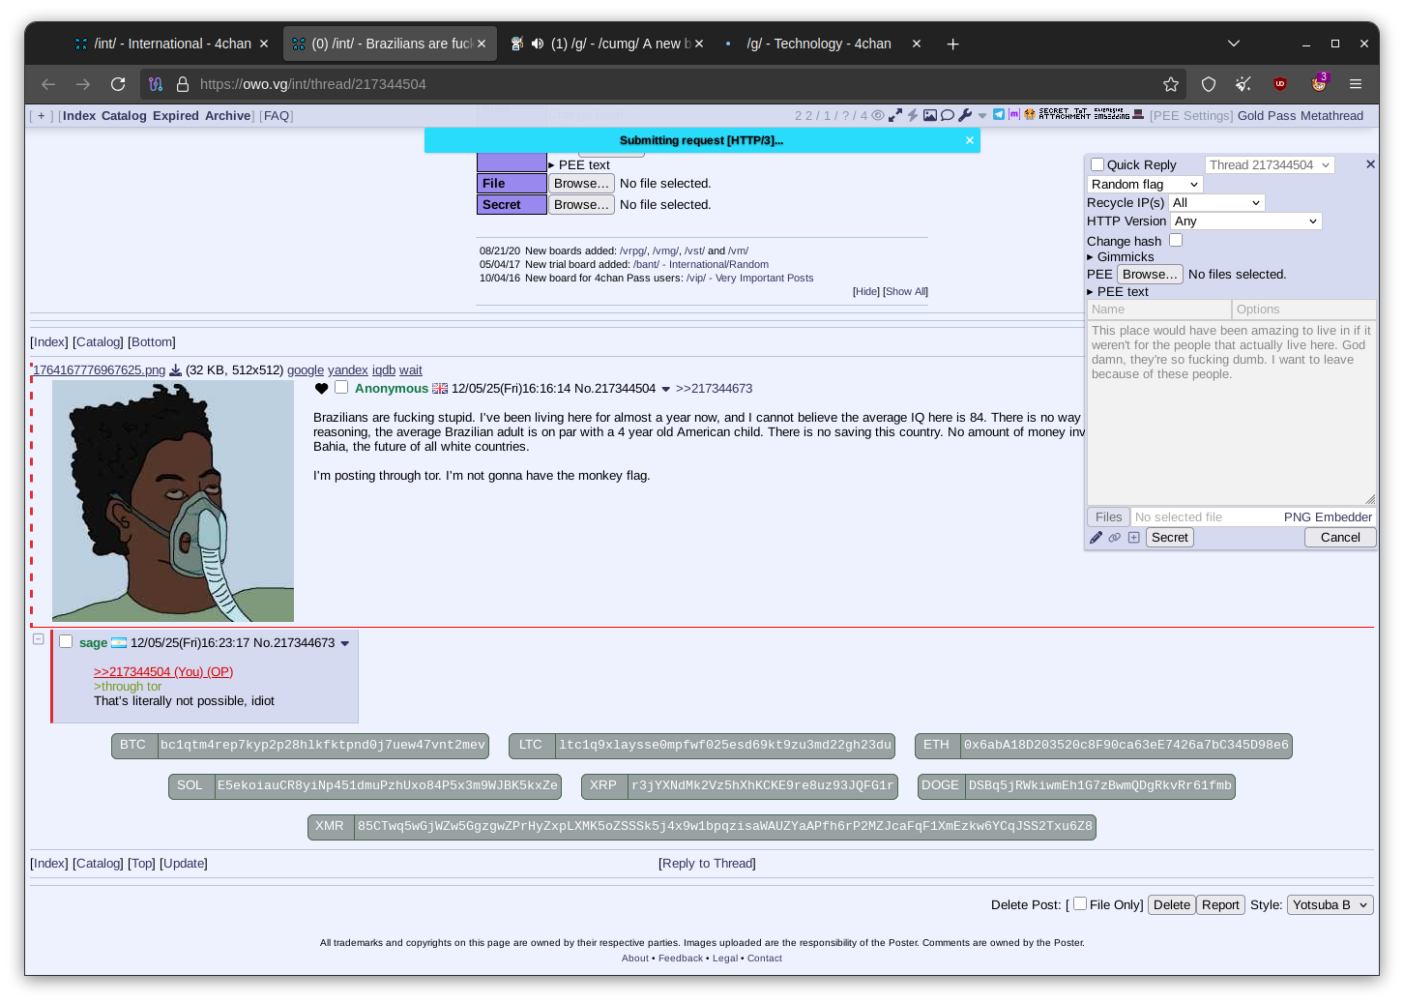Click the site permissions icon in address bar
This screenshot has height=1003, width=1404.
tap(156, 84)
